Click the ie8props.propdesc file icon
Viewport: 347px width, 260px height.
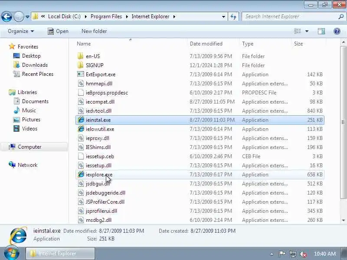pos(81,92)
